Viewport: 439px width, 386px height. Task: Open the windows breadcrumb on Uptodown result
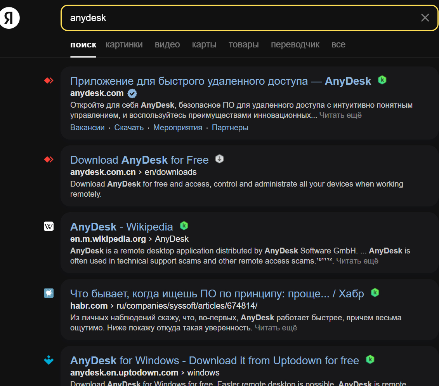click(203, 372)
